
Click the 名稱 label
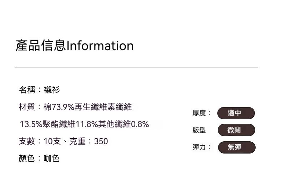27,90
